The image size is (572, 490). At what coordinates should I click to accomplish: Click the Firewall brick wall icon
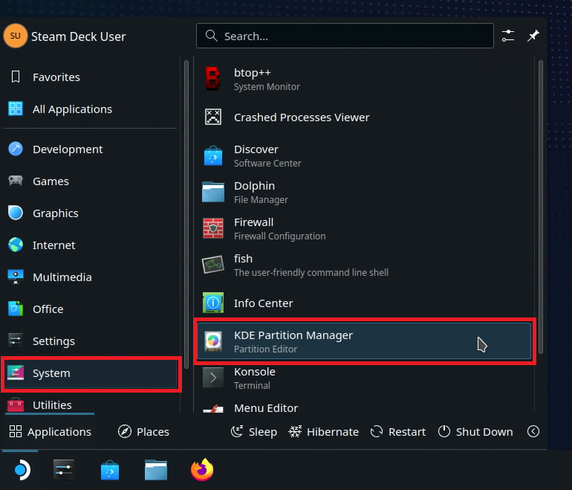213,228
